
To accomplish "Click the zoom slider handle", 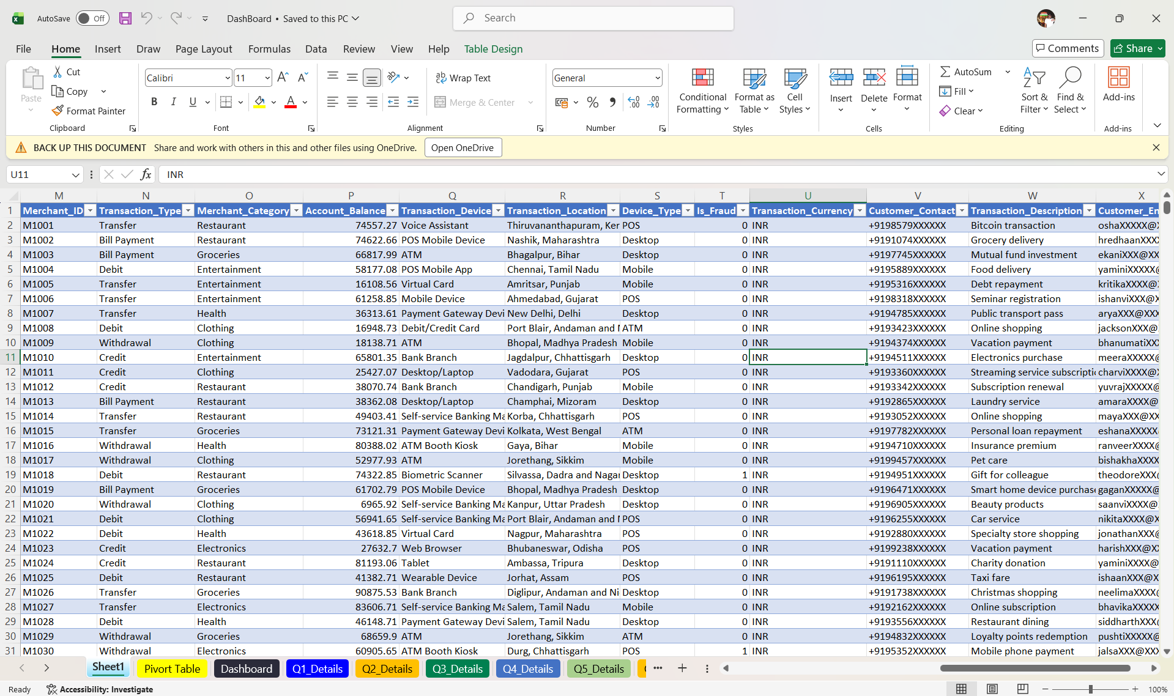I will (x=1090, y=689).
